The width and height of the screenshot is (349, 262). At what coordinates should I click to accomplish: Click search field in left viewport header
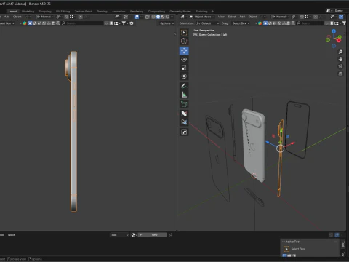[x=83, y=23]
